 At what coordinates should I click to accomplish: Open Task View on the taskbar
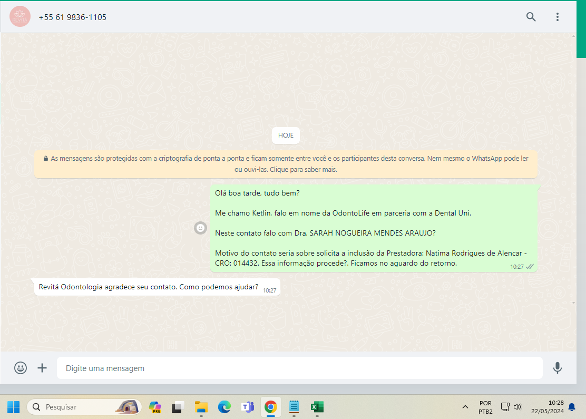[178, 407]
